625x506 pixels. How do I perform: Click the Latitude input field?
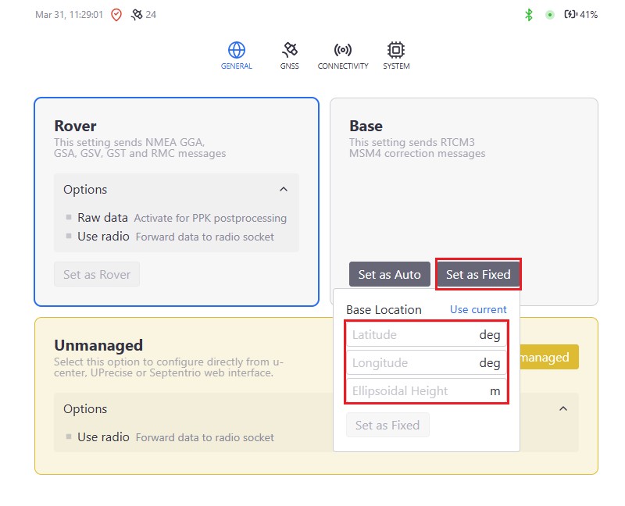coord(412,335)
